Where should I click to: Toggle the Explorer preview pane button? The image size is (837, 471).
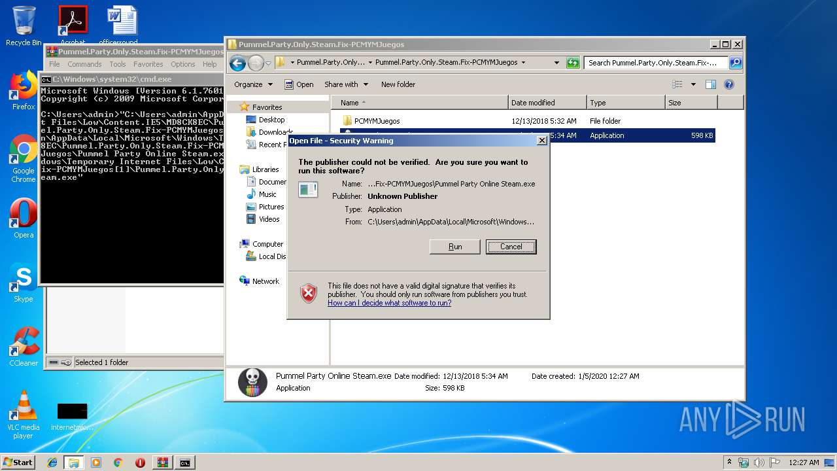tap(711, 84)
